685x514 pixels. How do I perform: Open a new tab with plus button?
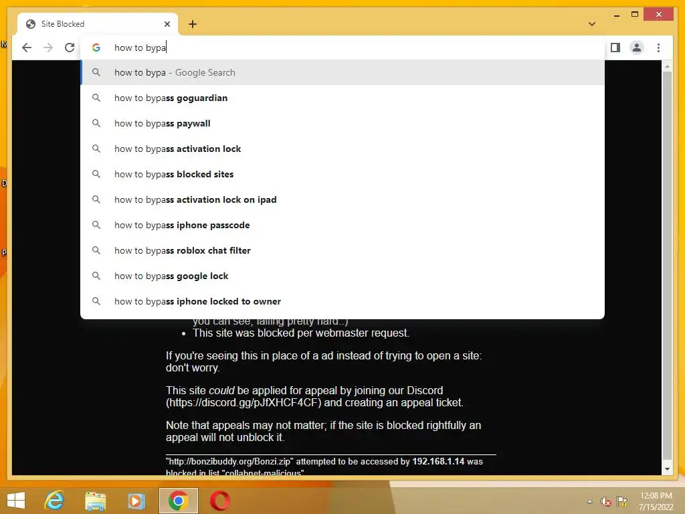(193, 24)
